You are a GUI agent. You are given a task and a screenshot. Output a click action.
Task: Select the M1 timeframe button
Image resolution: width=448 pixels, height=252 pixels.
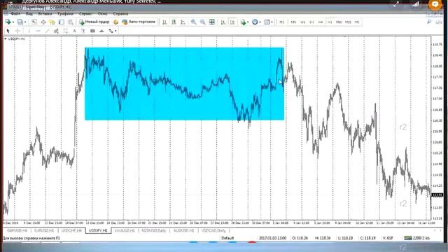click(281, 22)
